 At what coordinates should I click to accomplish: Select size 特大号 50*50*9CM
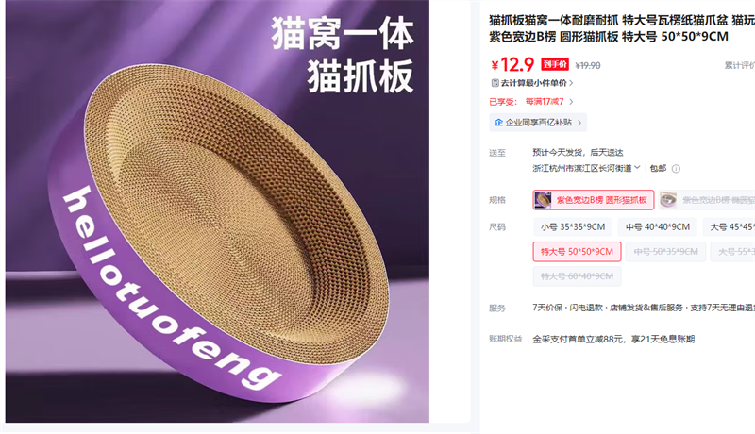pos(577,252)
